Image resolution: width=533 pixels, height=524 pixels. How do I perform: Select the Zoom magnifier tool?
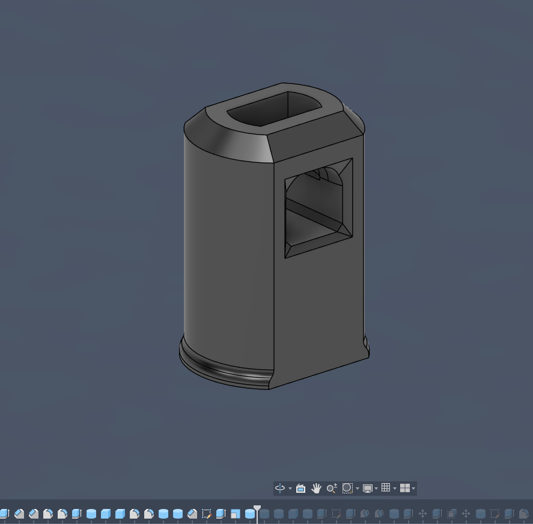(x=331, y=489)
